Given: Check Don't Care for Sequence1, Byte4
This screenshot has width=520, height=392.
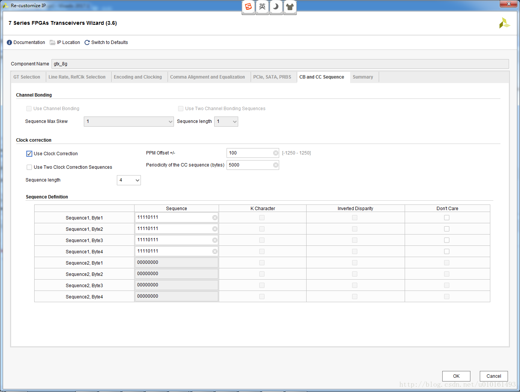Looking at the screenshot, I should [447, 251].
